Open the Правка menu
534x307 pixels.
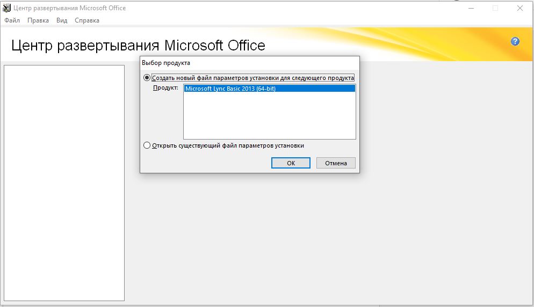coord(38,20)
